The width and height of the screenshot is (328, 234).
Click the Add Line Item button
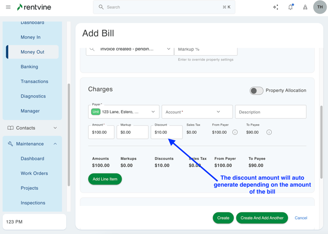(105, 179)
